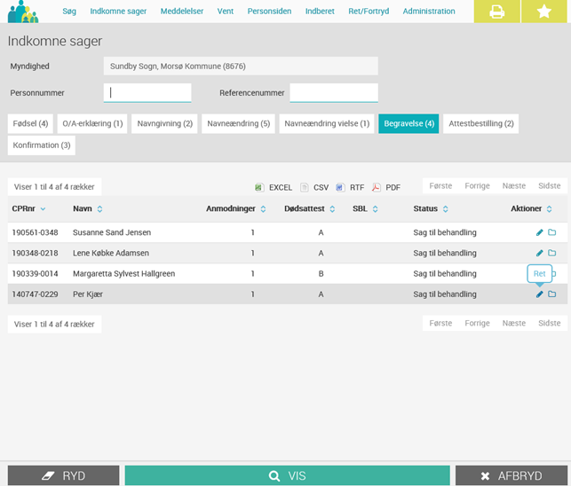Screen dimensions: 571x486
Task: Select Margaretta Sylvest Hallgreen name
Action: point(123,273)
